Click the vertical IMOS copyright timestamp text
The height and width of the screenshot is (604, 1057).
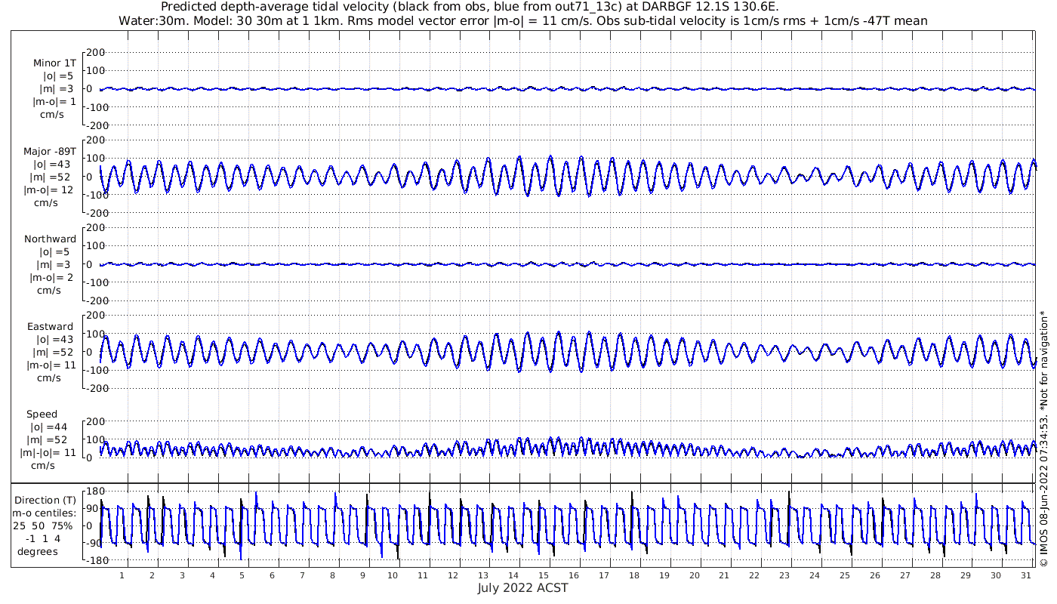tap(1043, 438)
